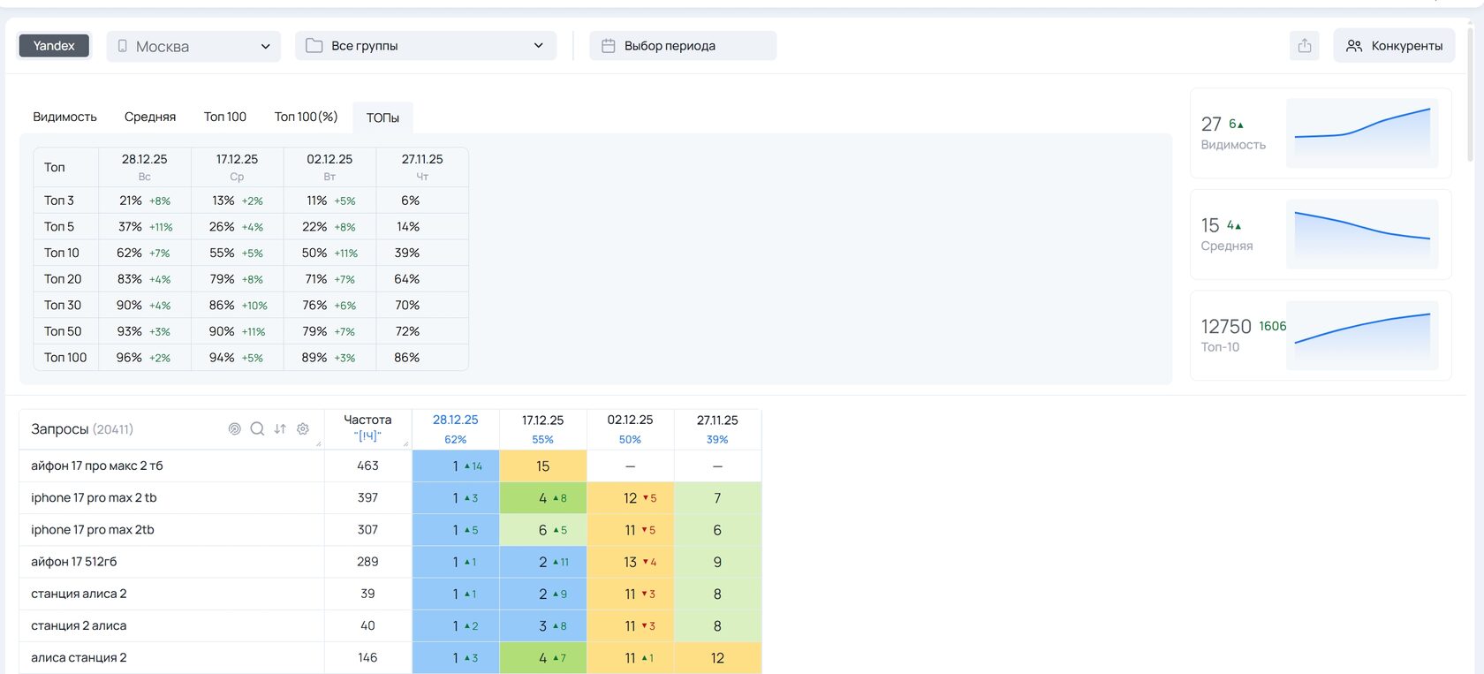Open the Выбор периода date picker
This screenshot has width=1484, height=674.
(683, 46)
